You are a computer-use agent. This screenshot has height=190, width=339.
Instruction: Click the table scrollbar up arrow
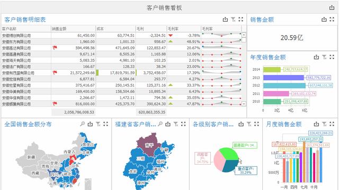244,35
